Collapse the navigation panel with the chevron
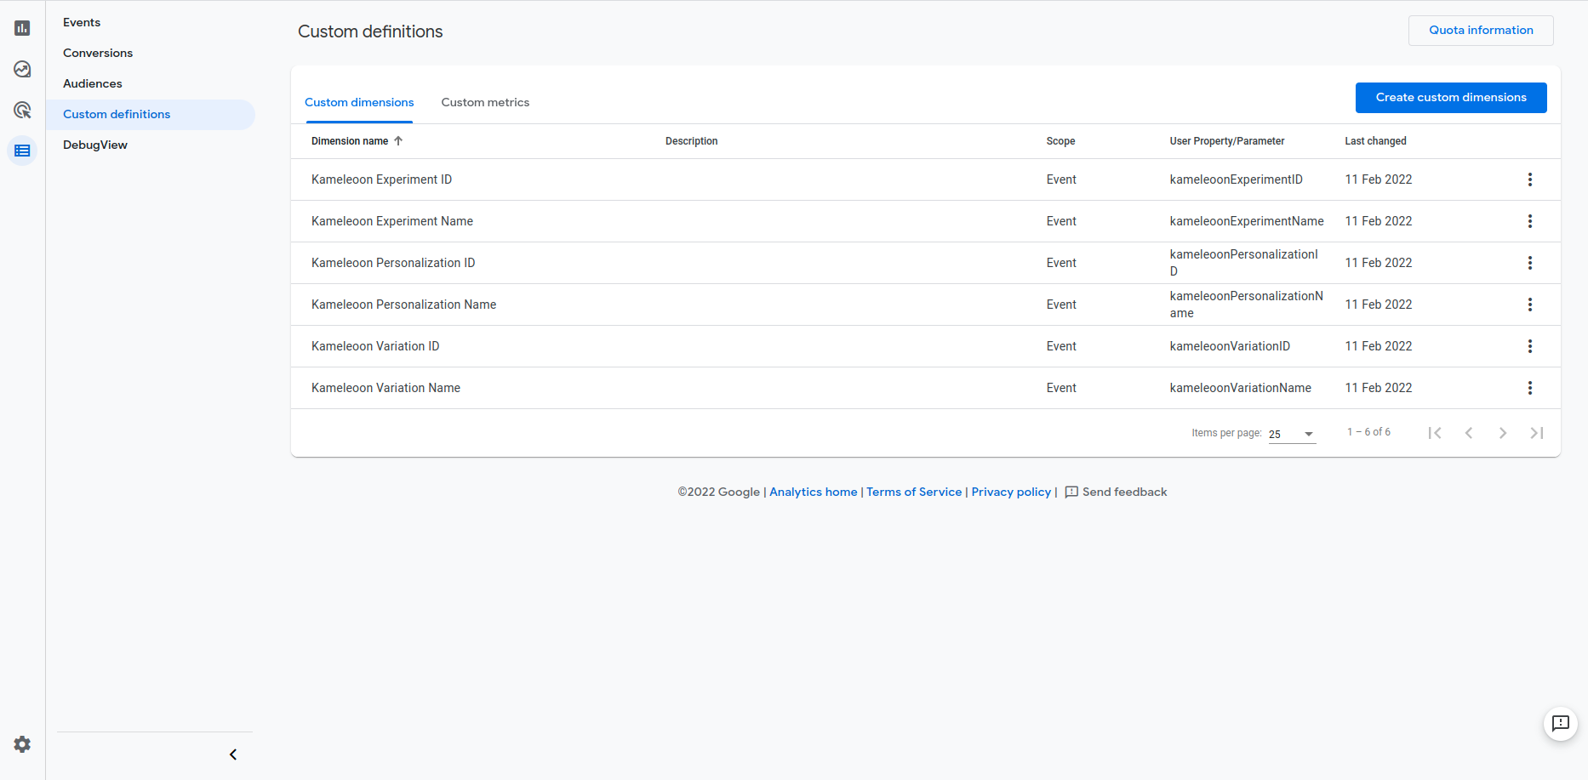Viewport: 1588px width, 780px height. 233,754
